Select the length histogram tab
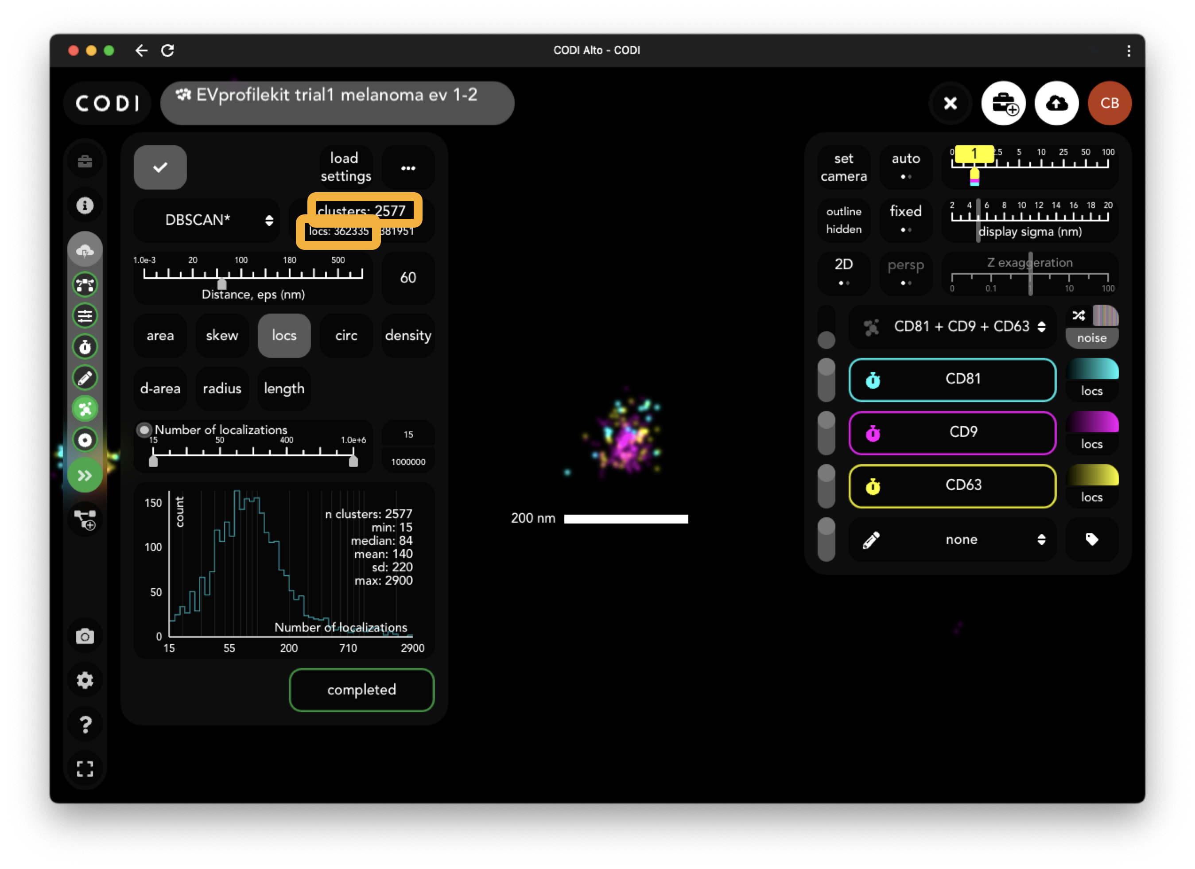This screenshot has height=869, width=1195. pyautogui.click(x=284, y=389)
